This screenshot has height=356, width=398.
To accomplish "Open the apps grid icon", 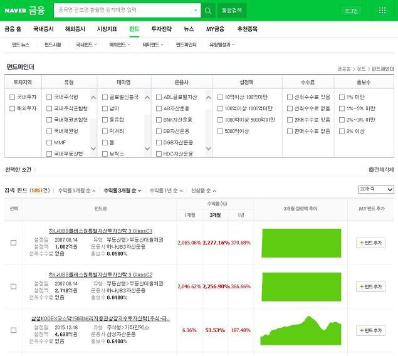I will click(382, 11).
